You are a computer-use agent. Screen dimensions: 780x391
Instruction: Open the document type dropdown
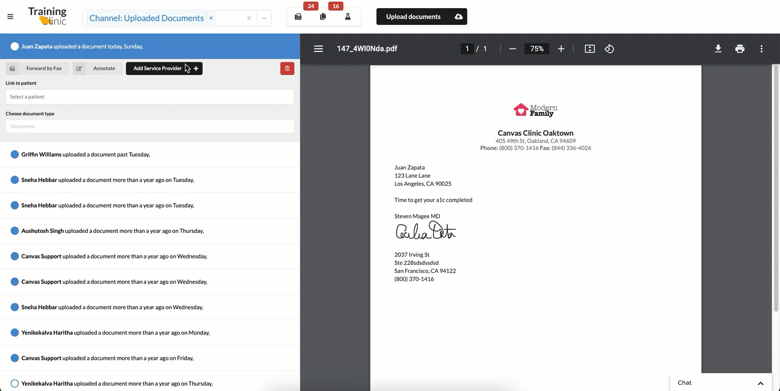[149, 126]
